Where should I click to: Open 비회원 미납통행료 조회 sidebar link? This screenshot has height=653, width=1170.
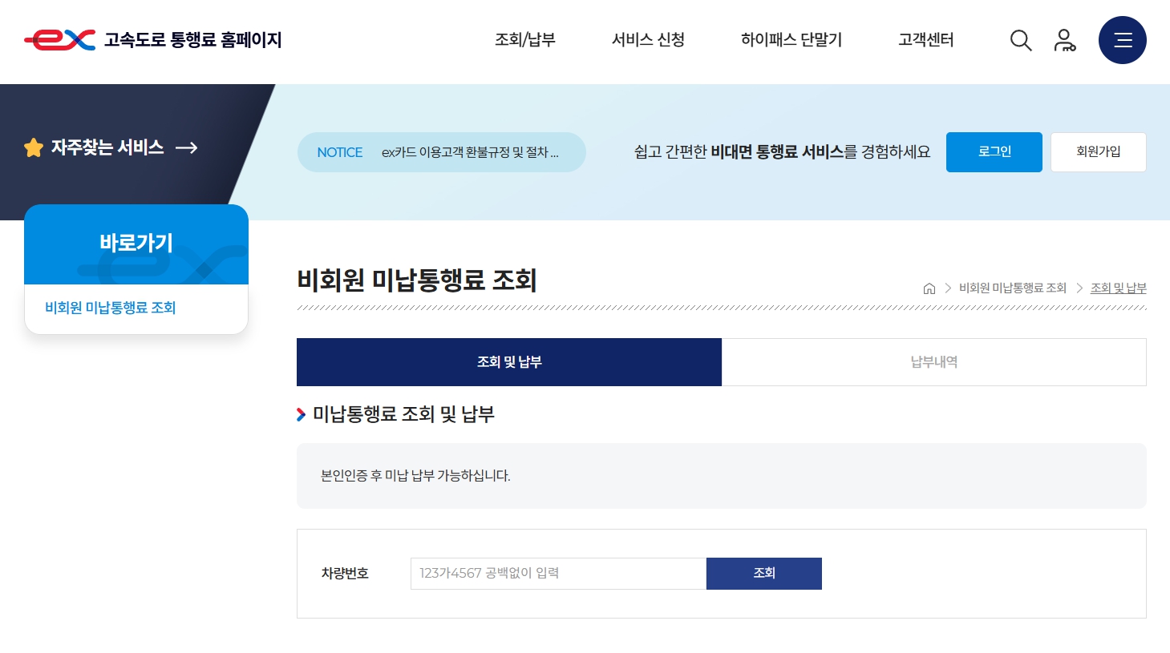click(110, 308)
